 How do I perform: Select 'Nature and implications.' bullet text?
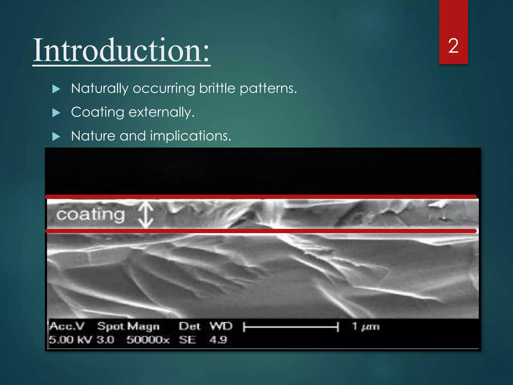click(151, 136)
